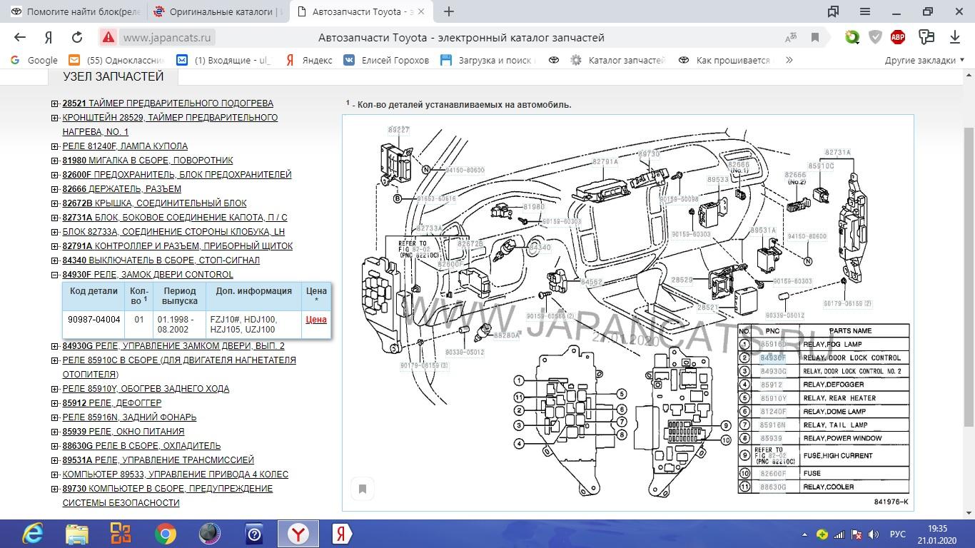Open the Каталог запчастей bookmark
The width and height of the screenshot is (975, 548).
[x=618, y=60]
